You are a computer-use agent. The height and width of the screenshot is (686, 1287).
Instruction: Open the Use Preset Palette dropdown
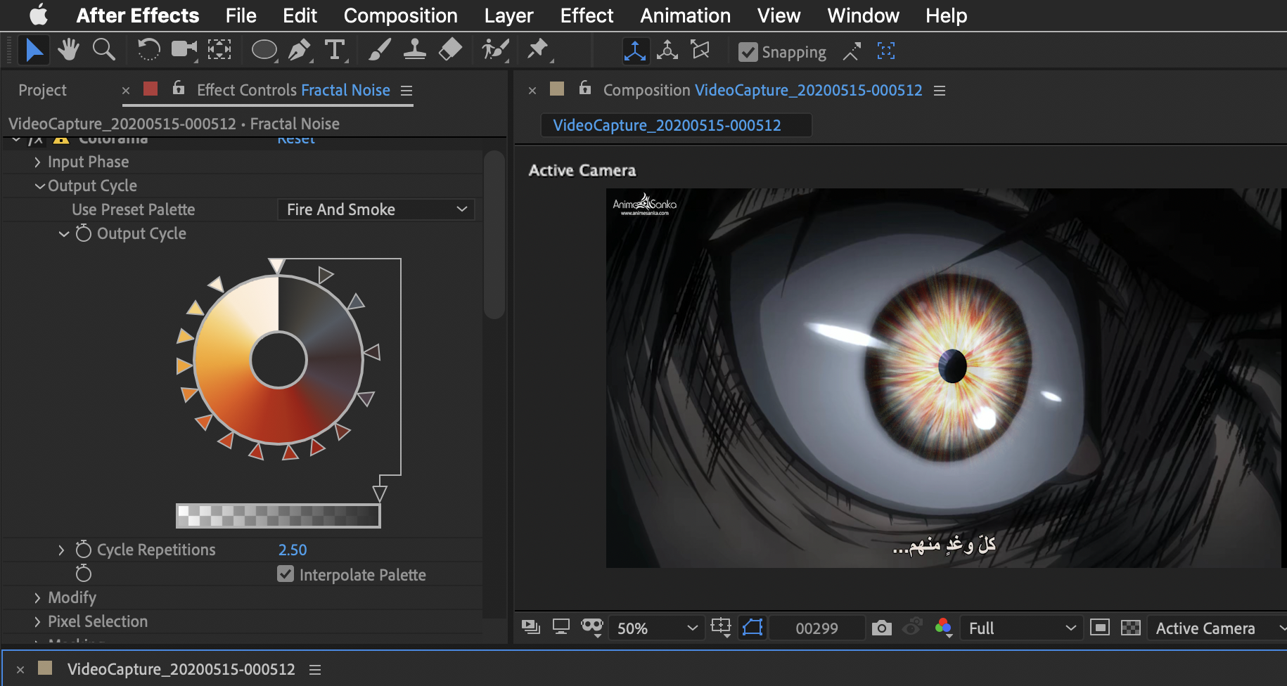[x=376, y=209]
